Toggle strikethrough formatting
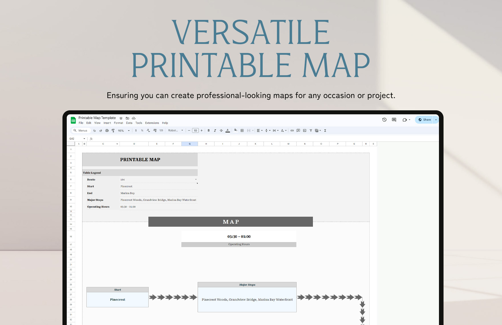The width and height of the screenshot is (502, 325). [x=221, y=130]
